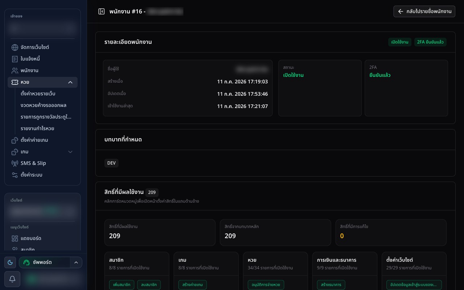464x290 pixels.
Task: Open notifications bell icon
Action: (12, 279)
